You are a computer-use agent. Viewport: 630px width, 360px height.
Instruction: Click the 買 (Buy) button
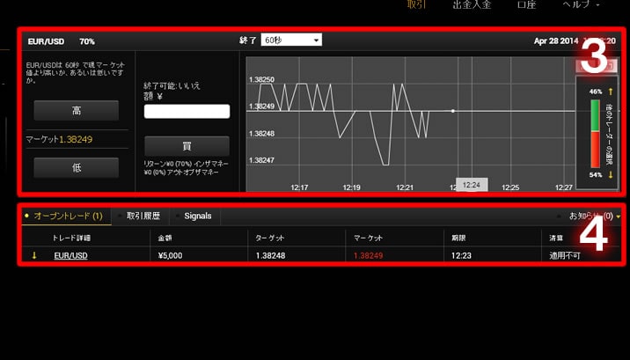(x=187, y=146)
